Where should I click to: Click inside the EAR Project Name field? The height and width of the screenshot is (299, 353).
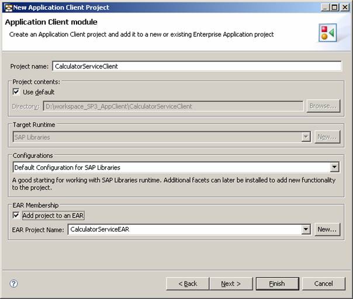pyautogui.click(x=184, y=229)
